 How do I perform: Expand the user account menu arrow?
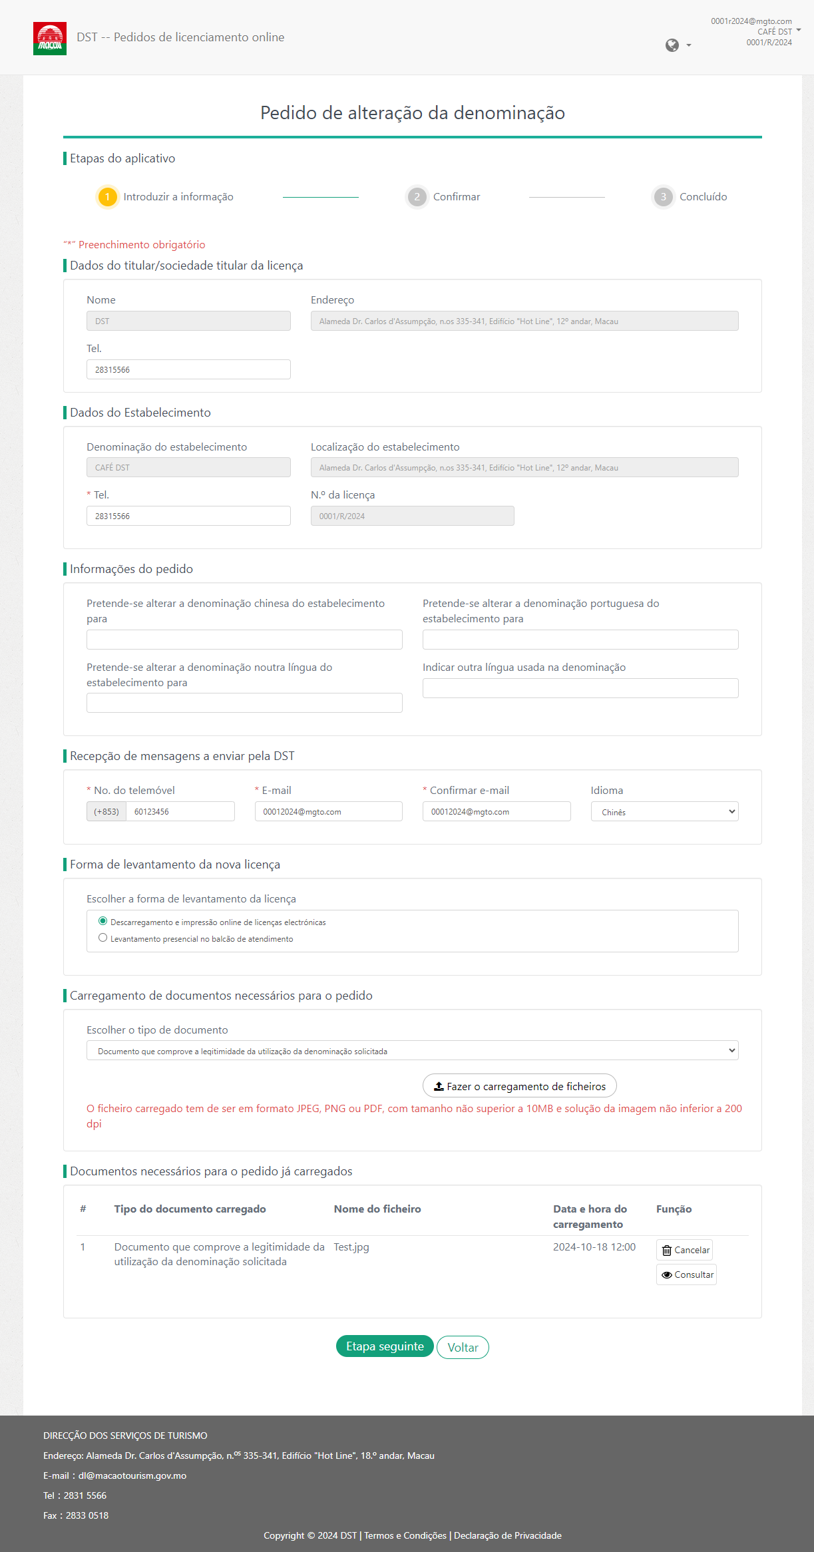point(799,31)
